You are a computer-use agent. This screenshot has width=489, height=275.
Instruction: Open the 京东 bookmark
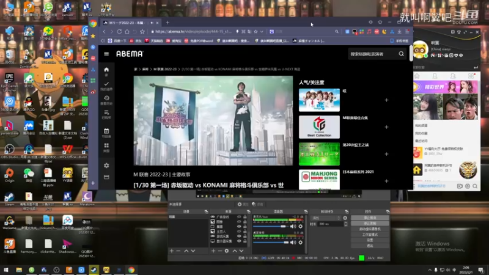pyautogui.click(x=136, y=41)
